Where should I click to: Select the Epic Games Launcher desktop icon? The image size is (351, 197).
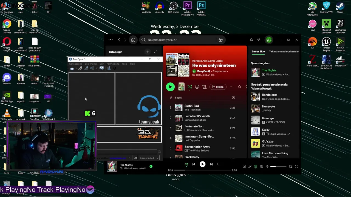point(340,27)
